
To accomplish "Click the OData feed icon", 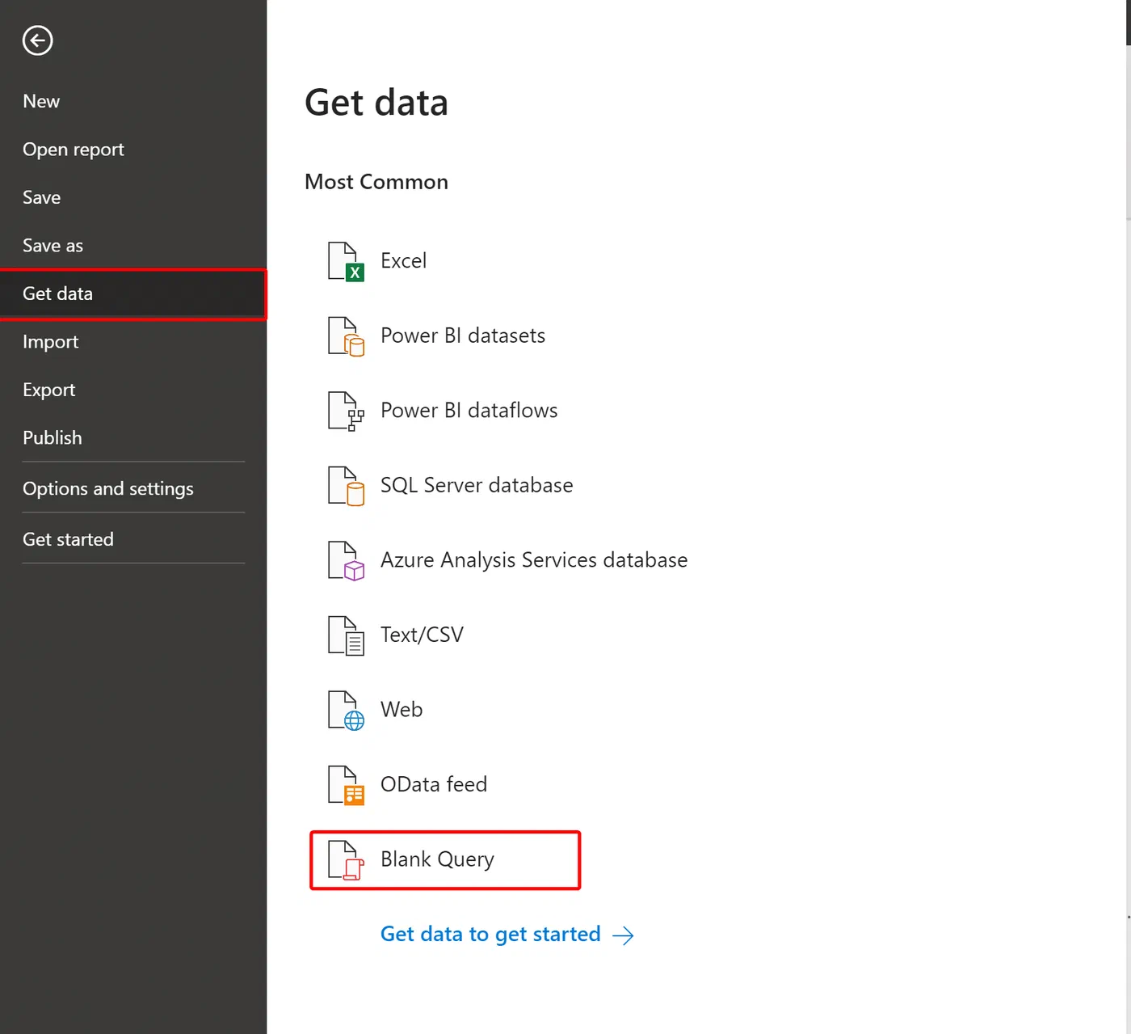I will [x=346, y=785].
